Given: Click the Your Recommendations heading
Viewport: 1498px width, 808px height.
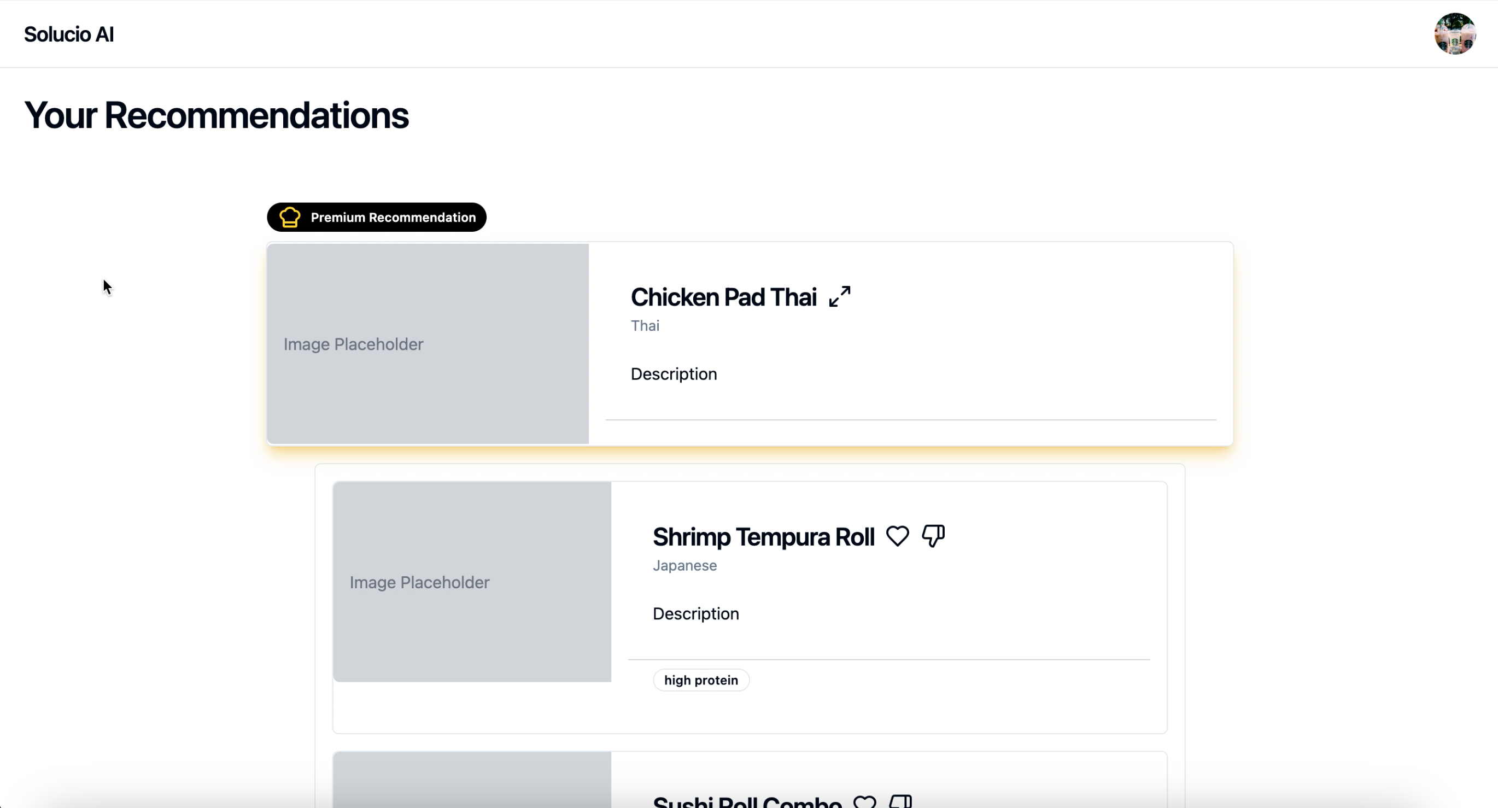Looking at the screenshot, I should click(x=216, y=115).
